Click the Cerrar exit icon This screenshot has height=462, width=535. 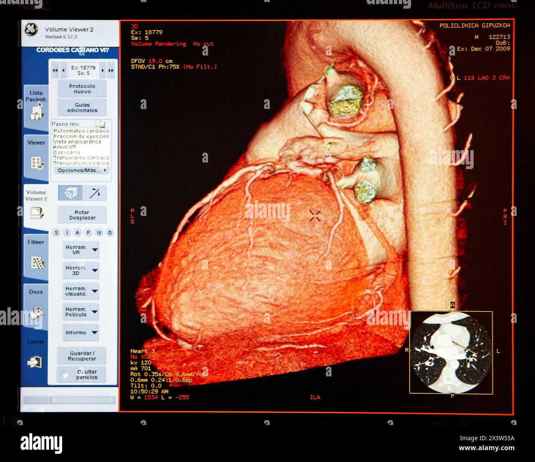[34, 362]
